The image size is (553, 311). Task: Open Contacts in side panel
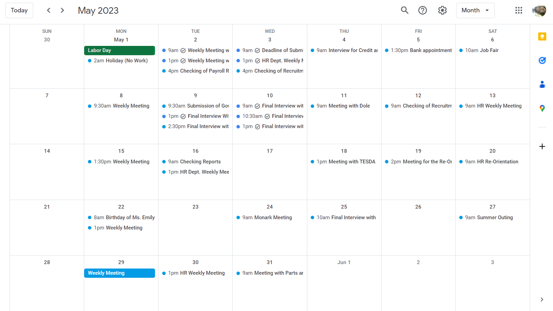coord(542,84)
